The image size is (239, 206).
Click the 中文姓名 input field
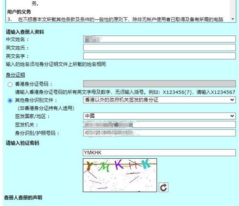pyautogui.click(x=159, y=39)
